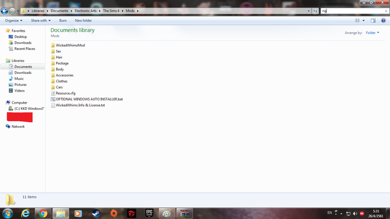Open the Share with menu
The image size is (390, 219).
coord(41,20)
